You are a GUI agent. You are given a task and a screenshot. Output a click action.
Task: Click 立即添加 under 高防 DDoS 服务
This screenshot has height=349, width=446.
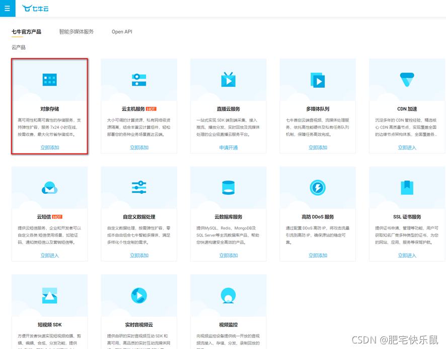(318, 256)
